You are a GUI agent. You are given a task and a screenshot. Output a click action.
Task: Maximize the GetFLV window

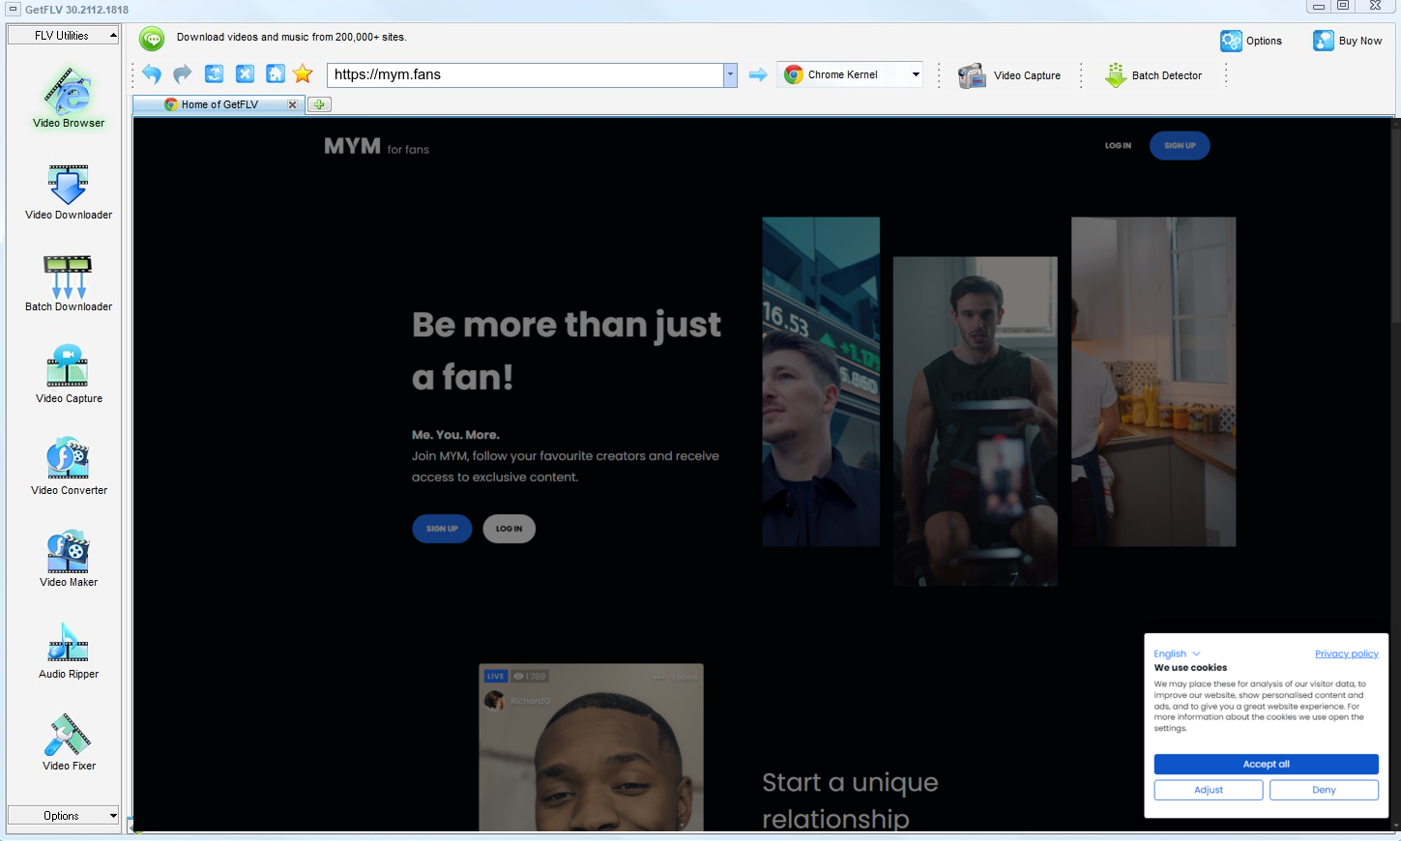pos(1343,6)
